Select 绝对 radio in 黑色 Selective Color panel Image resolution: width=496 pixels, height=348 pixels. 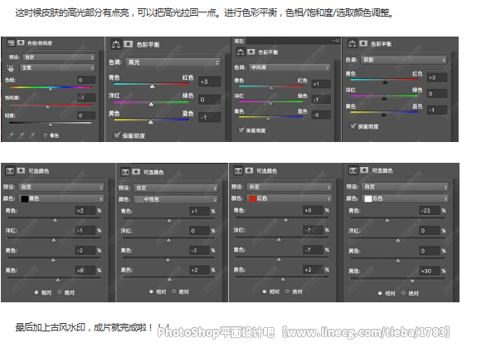(x=60, y=292)
